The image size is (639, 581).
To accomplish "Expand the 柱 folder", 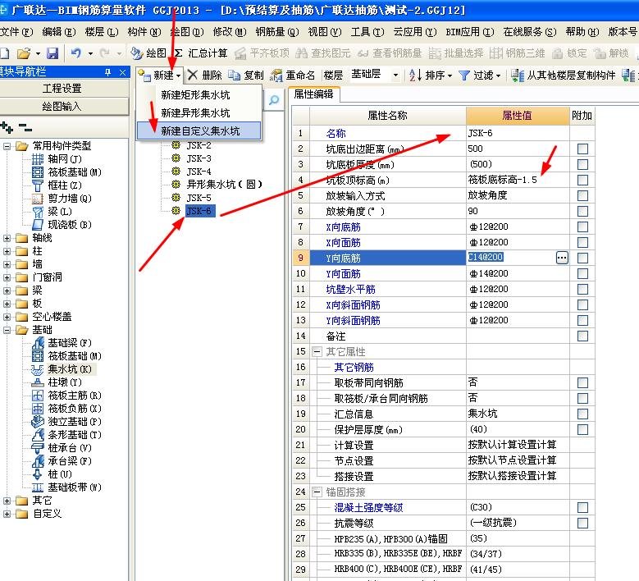I will 7,251.
